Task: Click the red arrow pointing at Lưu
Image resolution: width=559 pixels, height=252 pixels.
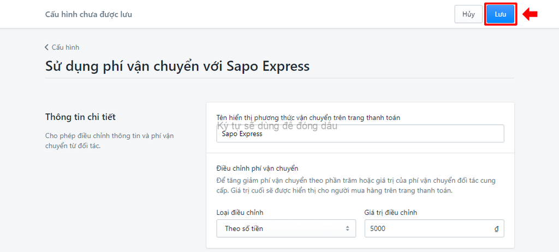Action: 530,15
